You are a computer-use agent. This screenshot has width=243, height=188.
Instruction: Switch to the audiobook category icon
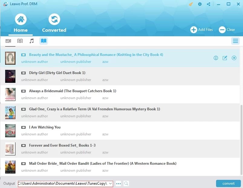click(x=20, y=41)
